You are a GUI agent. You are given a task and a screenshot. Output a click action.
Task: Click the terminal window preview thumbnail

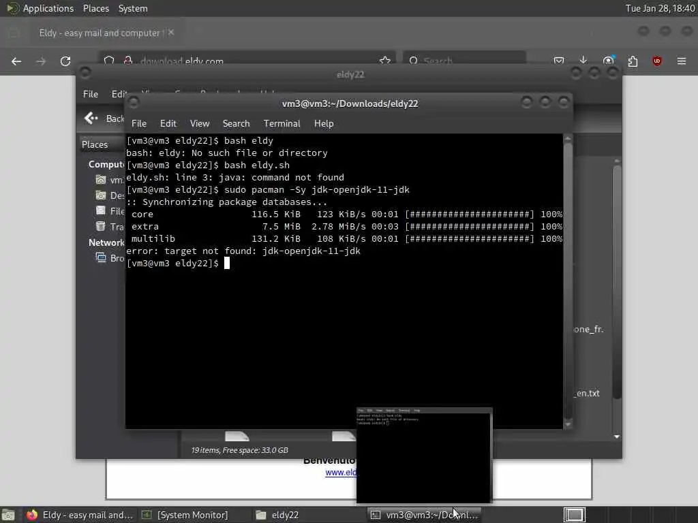coord(424,455)
